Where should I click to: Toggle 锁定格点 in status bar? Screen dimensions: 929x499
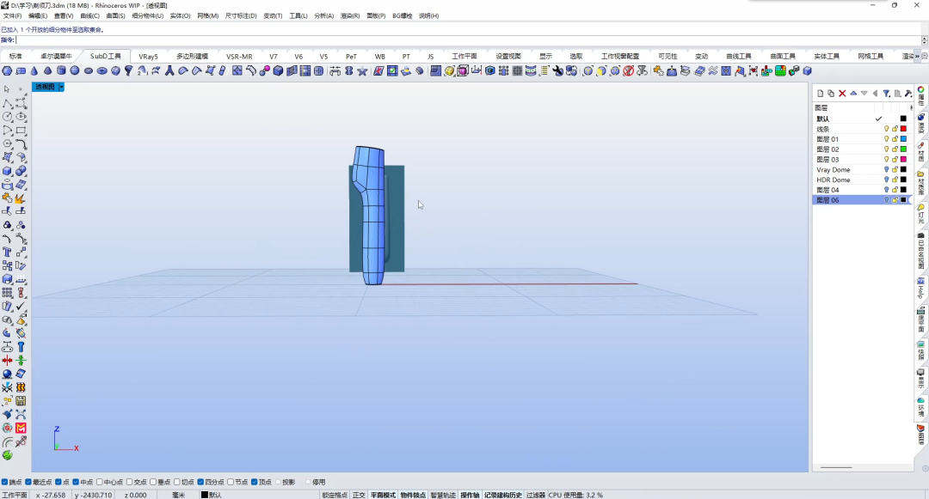point(335,495)
